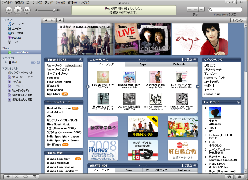Click the iTunes STORE header arrow
This screenshot has height=180, width=248.
tap(80, 59)
